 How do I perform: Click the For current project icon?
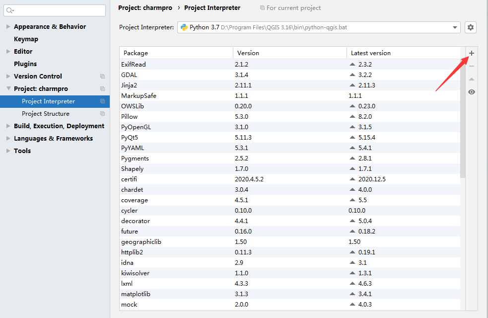pyautogui.click(x=262, y=8)
